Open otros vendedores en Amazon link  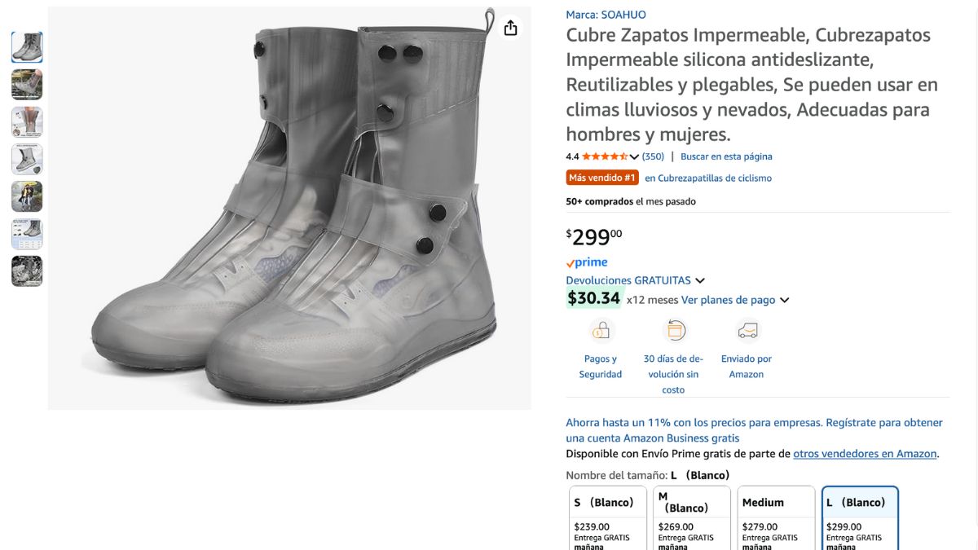click(865, 454)
